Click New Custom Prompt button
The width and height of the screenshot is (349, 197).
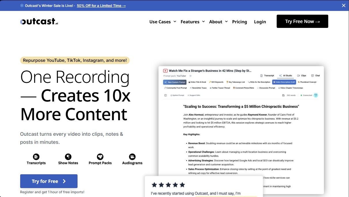(x=175, y=82)
